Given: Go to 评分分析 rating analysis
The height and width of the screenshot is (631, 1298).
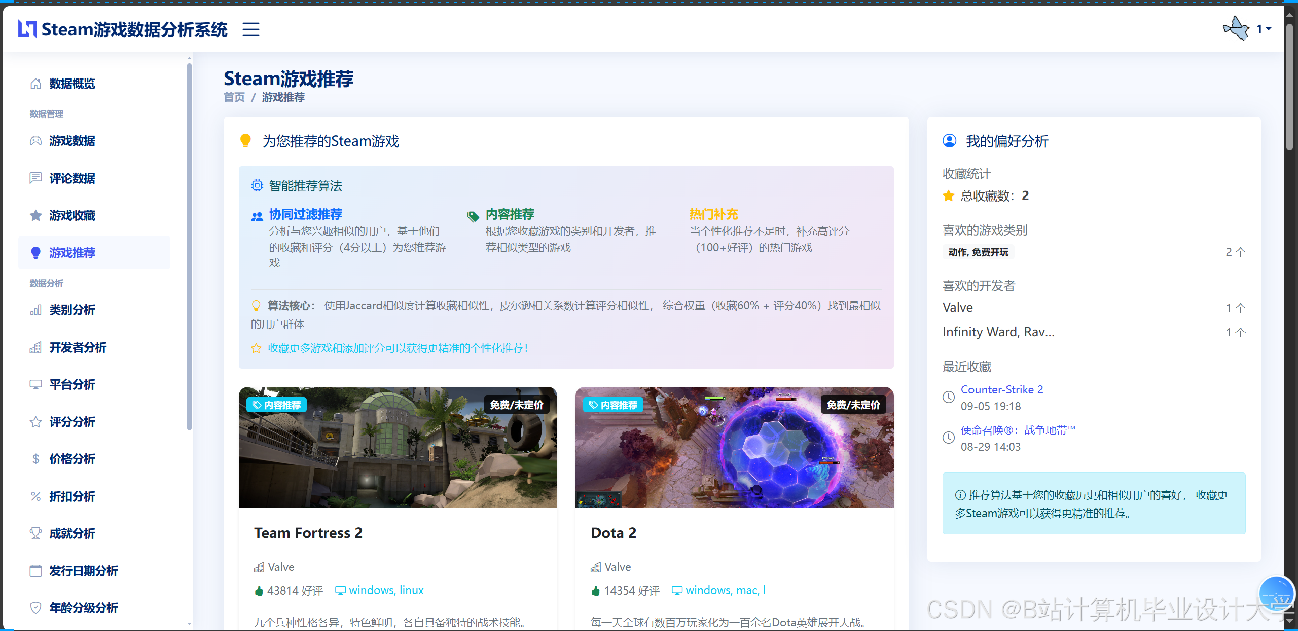Looking at the screenshot, I should 71,421.
